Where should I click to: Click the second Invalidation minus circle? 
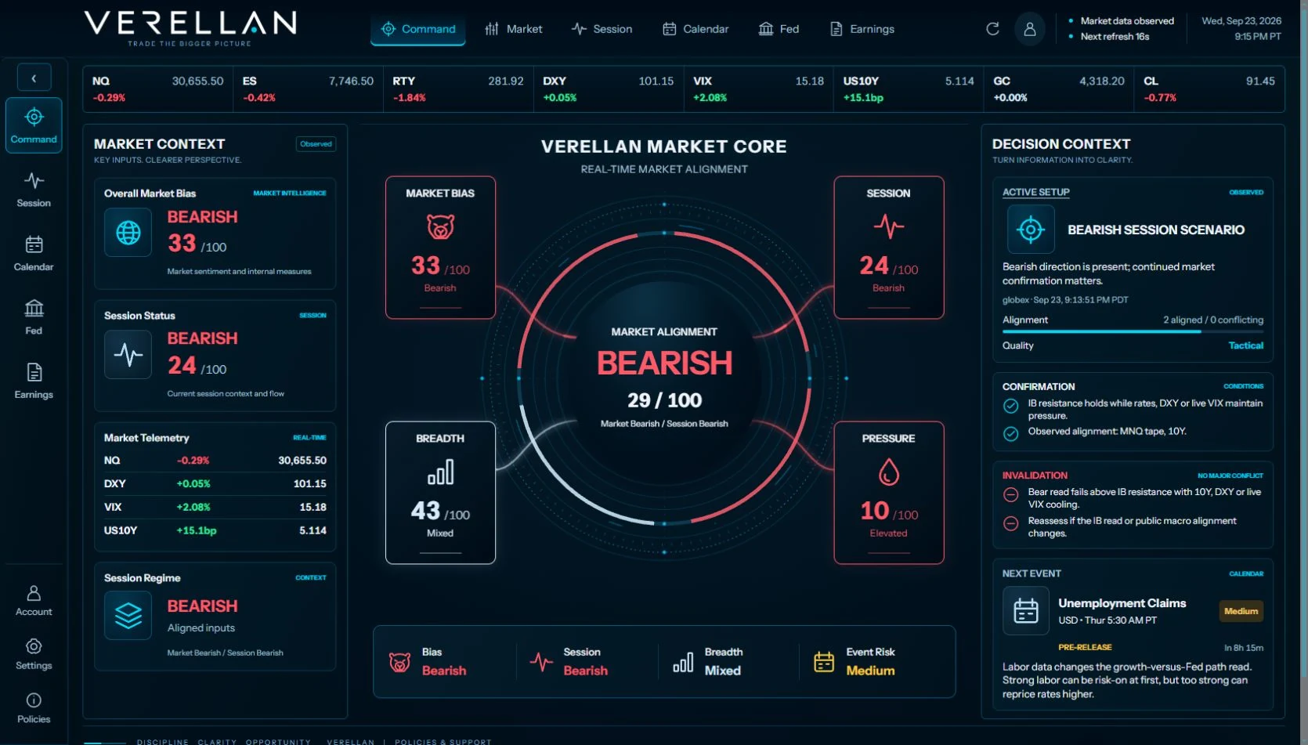(1010, 523)
